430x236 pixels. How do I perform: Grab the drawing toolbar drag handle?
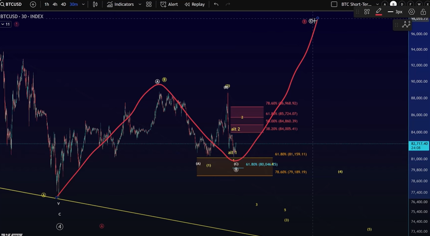[357, 12]
